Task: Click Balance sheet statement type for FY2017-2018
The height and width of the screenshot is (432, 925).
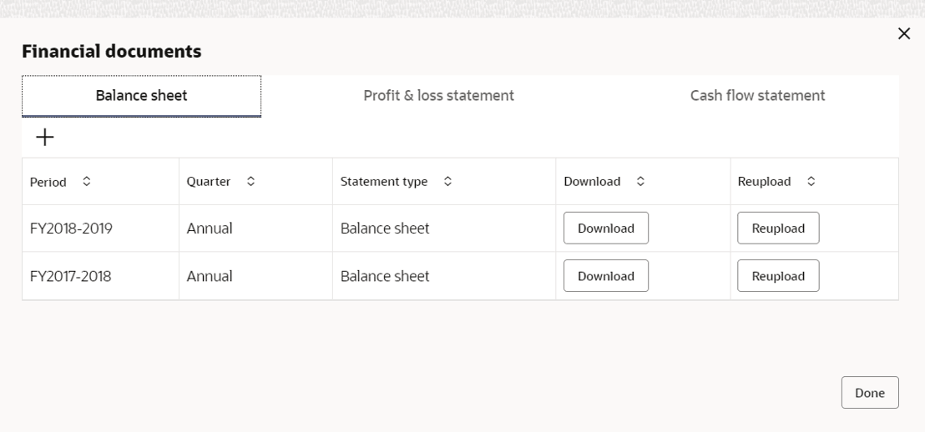Action: (385, 276)
